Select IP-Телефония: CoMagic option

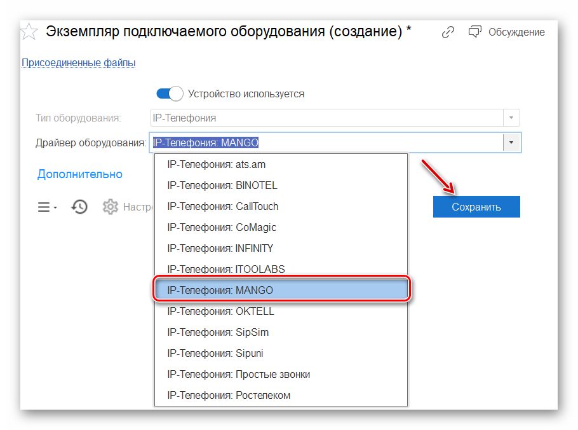281,227
